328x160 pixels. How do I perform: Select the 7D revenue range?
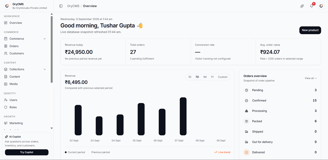click(x=197, y=77)
